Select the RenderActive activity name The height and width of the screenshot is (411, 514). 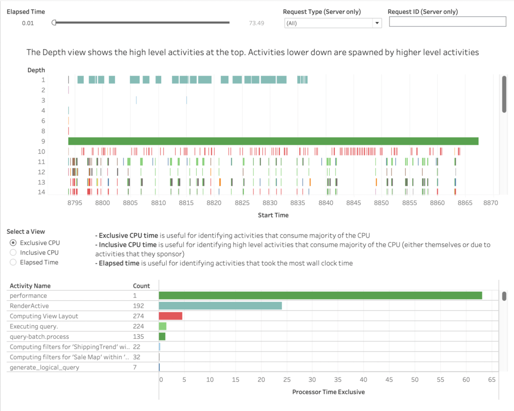29,306
